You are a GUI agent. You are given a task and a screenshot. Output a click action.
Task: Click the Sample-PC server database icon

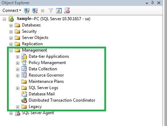[x=11, y=19]
